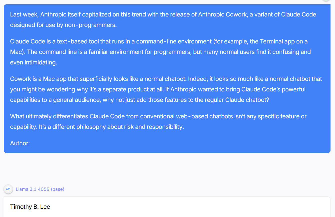Viewport: 335px width, 217px height.
Task: Click the paragraph starting with Last week
Action: (162, 19)
